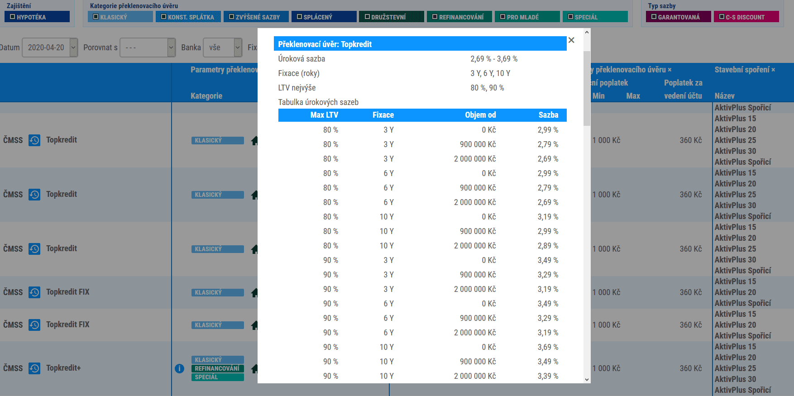Select the first Topkredit FIX product name
794x396 pixels.
[68, 292]
